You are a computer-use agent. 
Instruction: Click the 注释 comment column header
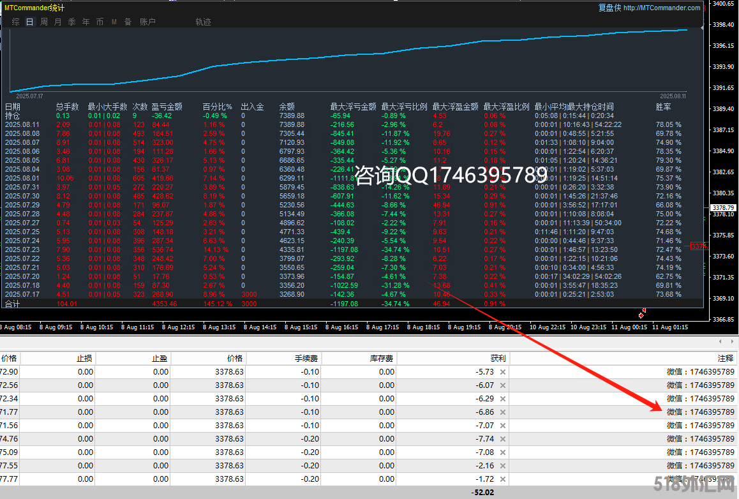725,359
